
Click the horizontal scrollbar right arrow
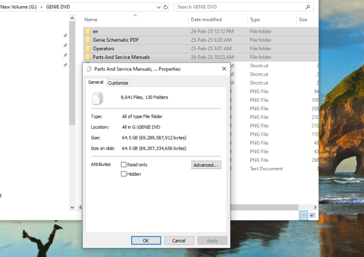pyautogui.click(x=315, y=207)
